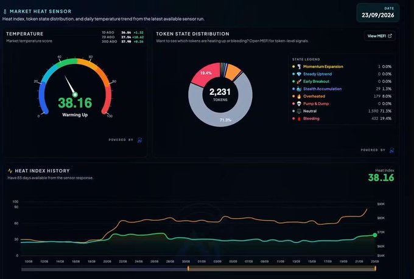Click the blood drop icon for Bleeding
414x279 pixels.
pos(299,119)
